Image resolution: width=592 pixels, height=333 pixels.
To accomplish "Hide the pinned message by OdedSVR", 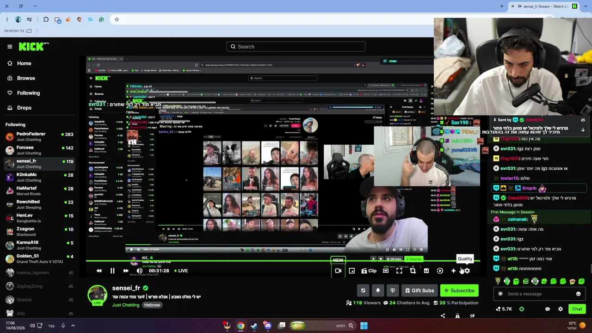I will pos(583,120).
